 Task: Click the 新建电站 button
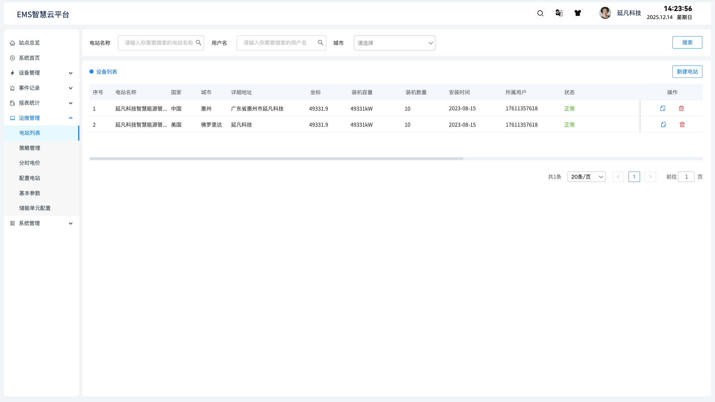tap(687, 72)
